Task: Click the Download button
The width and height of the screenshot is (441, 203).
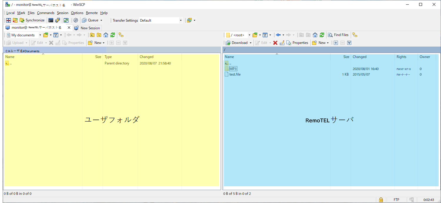Action: [239, 43]
